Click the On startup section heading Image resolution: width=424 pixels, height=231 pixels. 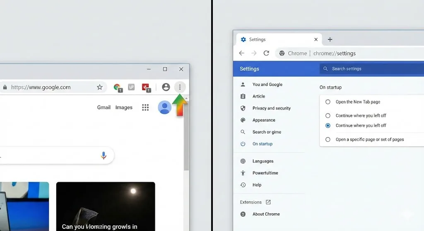click(x=330, y=88)
